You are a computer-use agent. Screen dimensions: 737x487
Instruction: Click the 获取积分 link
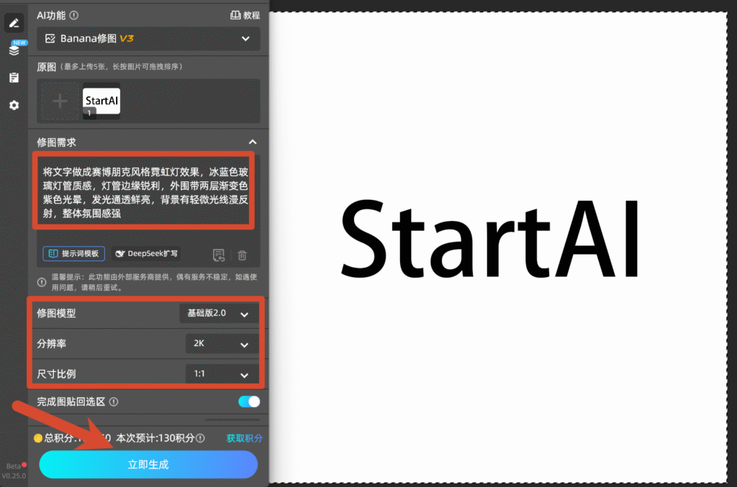point(245,438)
